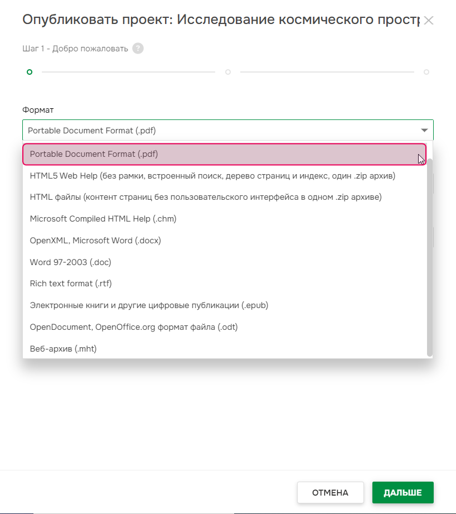Select the .epub electronic books option
The image size is (456, 514).
pos(149,305)
